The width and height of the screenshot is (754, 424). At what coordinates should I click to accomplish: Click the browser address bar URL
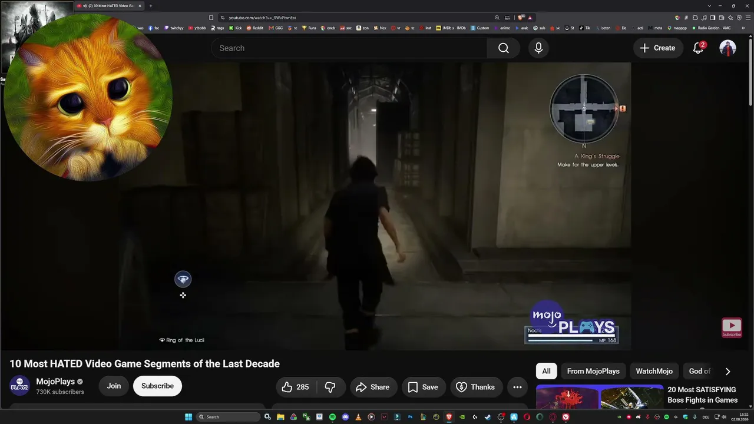coord(263,18)
